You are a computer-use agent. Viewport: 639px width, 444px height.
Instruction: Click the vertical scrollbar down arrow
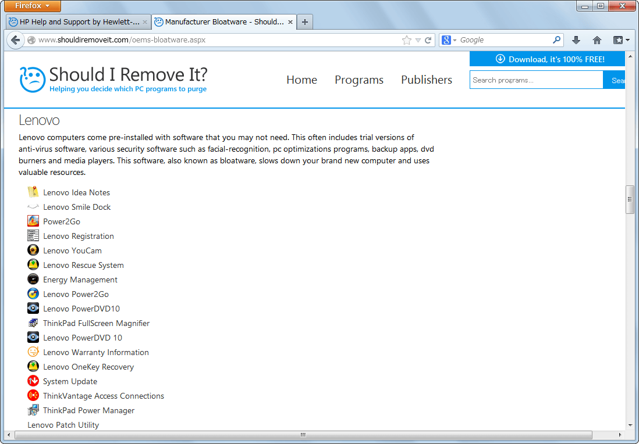pos(630,425)
